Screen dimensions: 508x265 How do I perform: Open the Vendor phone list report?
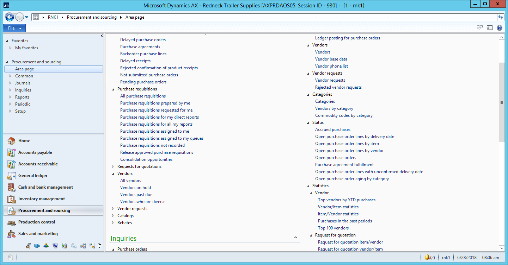(x=331, y=66)
